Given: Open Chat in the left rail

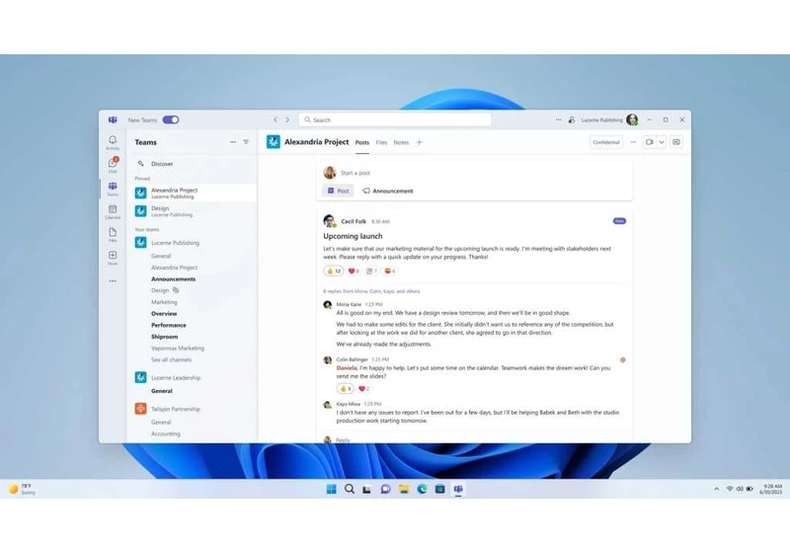Looking at the screenshot, I should tap(113, 165).
